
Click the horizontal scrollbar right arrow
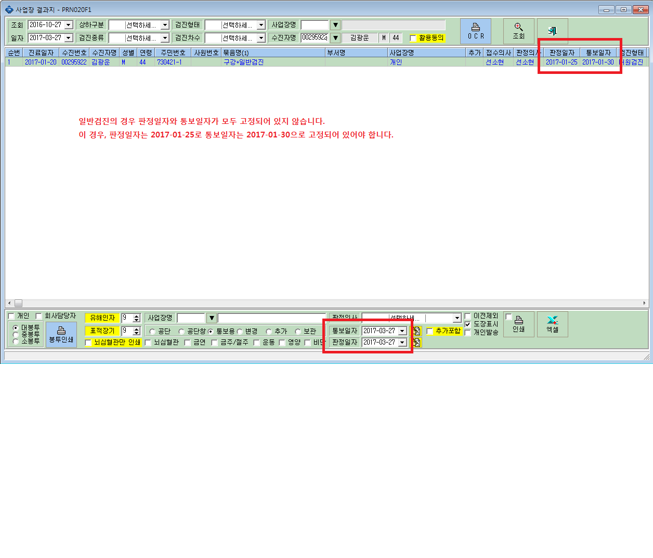click(644, 303)
